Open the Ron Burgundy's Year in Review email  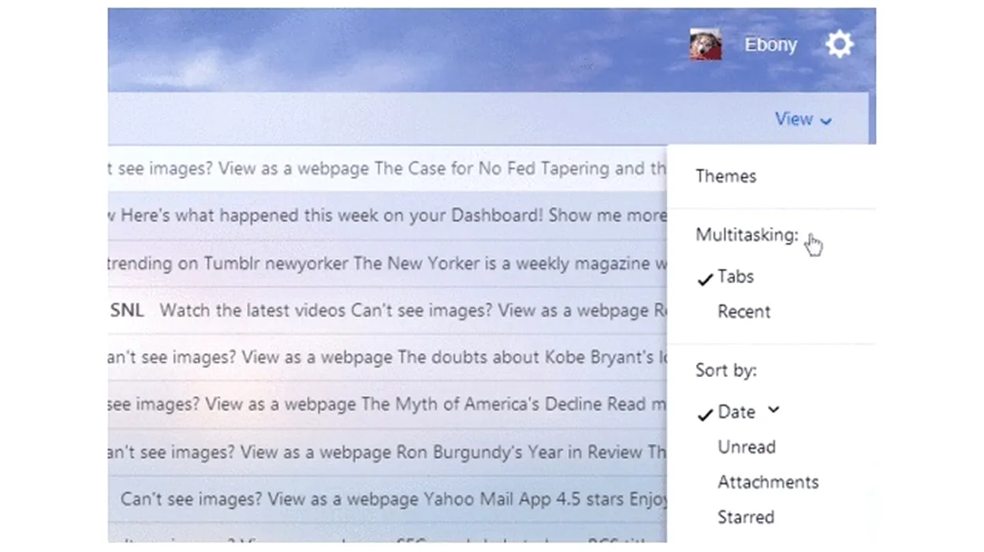click(387, 452)
